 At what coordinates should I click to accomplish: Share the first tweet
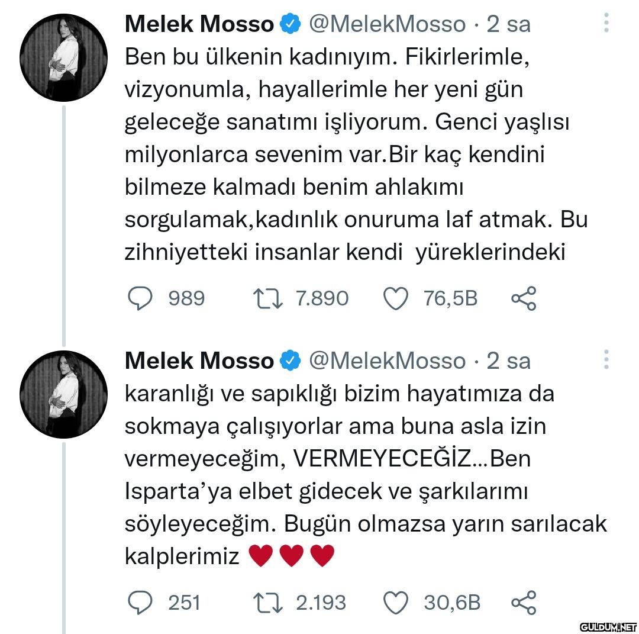point(523,298)
